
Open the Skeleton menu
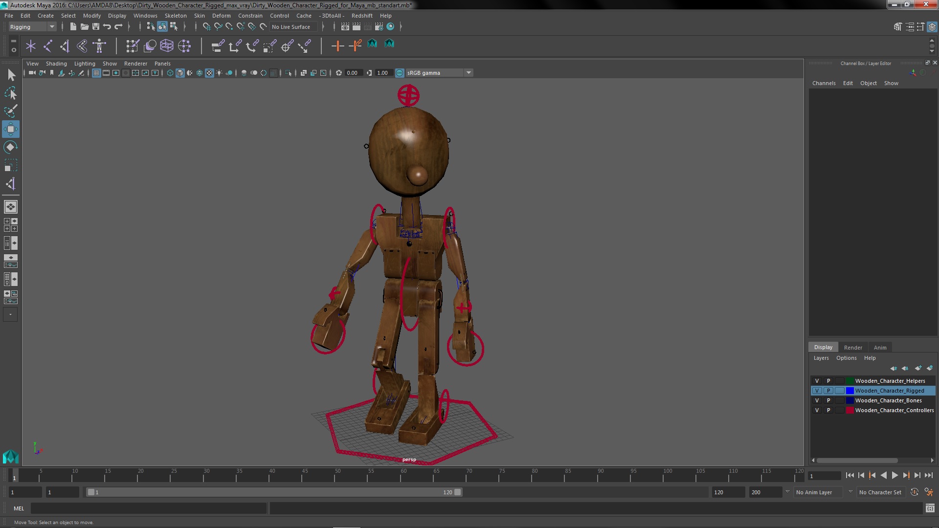pyautogui.click(x=175, y=16)
